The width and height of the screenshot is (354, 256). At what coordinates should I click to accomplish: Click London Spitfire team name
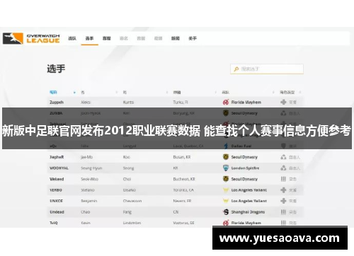point(245,168)
